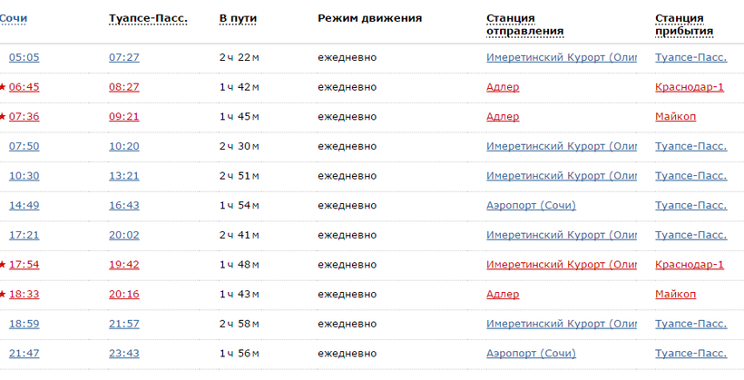
Task: Click the Туапсе-Пасс. column header
Action: [x=147, y=18]
